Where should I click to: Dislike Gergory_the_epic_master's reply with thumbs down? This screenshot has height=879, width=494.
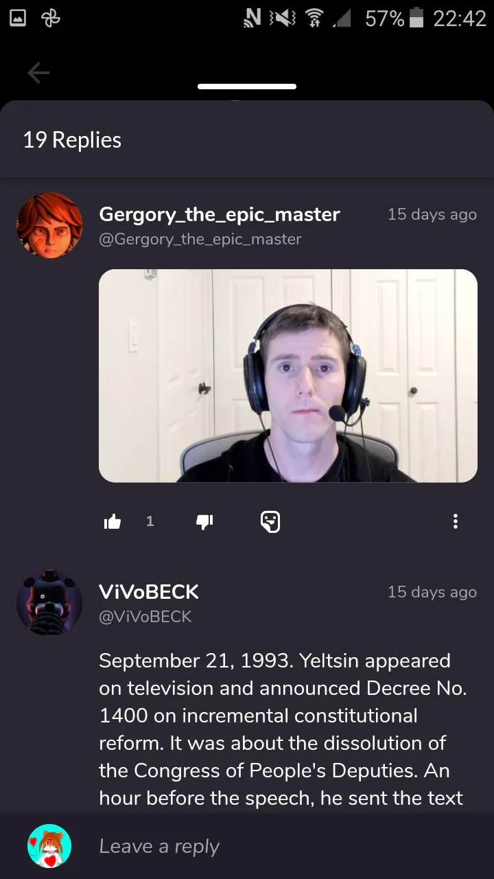(204, 523)
